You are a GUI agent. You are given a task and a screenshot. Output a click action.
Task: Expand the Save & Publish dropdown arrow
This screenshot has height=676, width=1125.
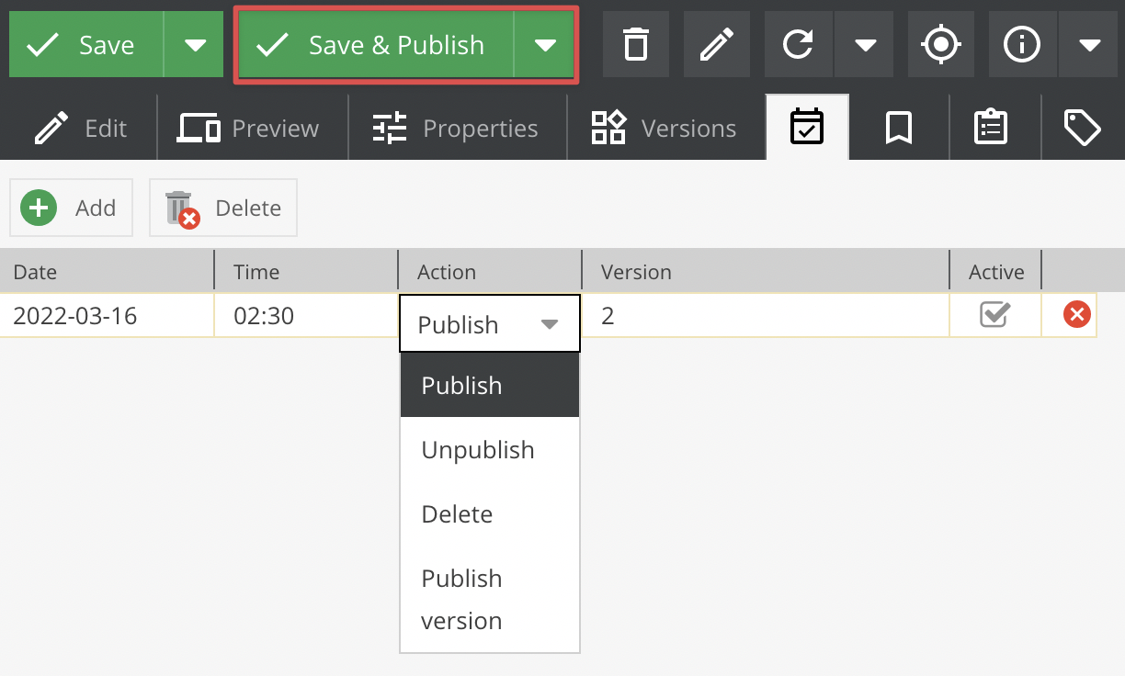(547, 43)
